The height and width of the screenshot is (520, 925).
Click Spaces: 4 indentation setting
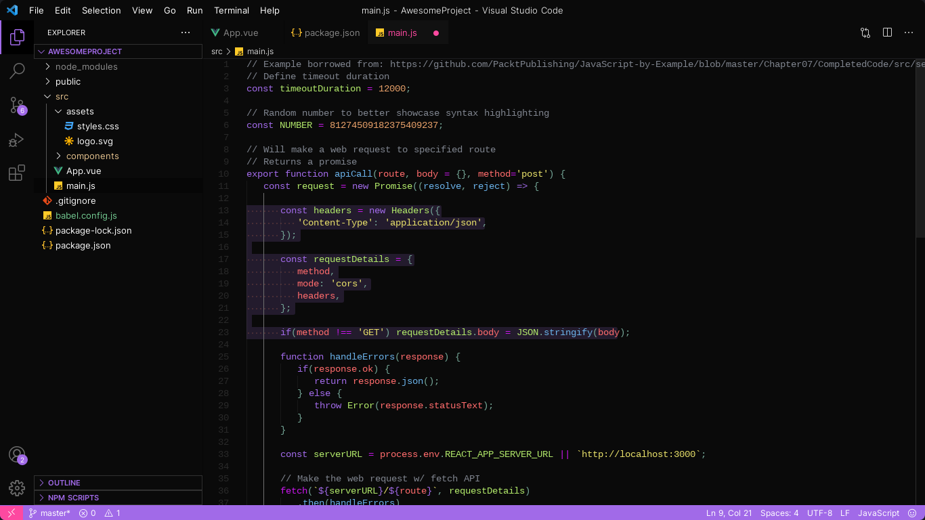(x=779, y=513)
